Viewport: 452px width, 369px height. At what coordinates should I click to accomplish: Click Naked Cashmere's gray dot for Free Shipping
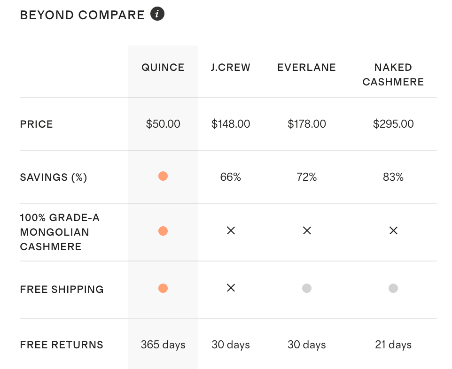pyautogui.click(x=393, y=288)
